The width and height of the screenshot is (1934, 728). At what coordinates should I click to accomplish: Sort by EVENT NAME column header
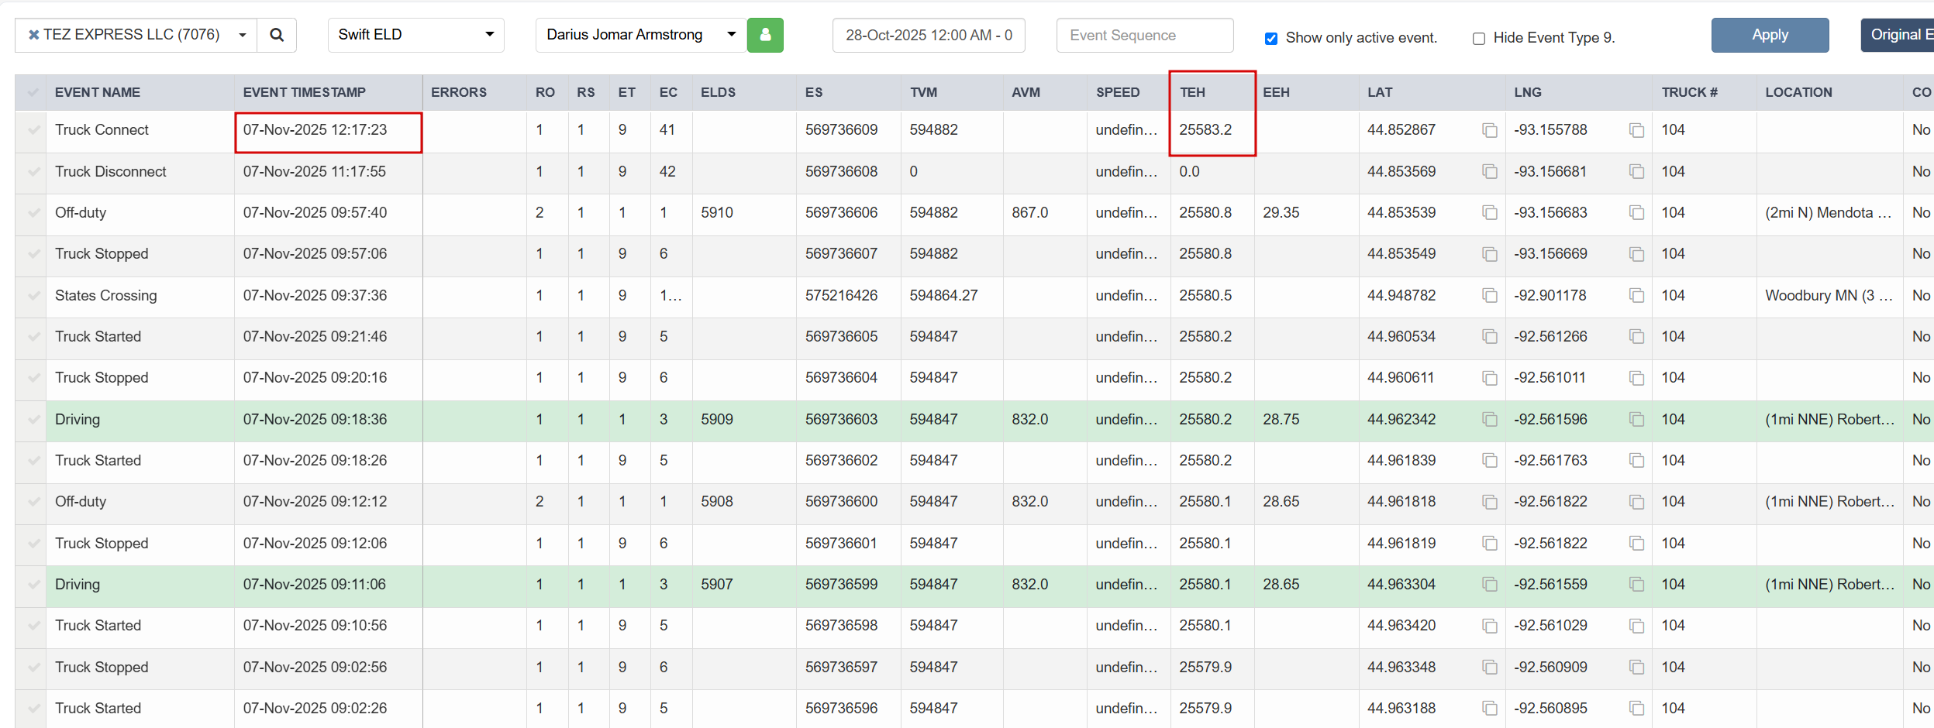pos(98,92)
